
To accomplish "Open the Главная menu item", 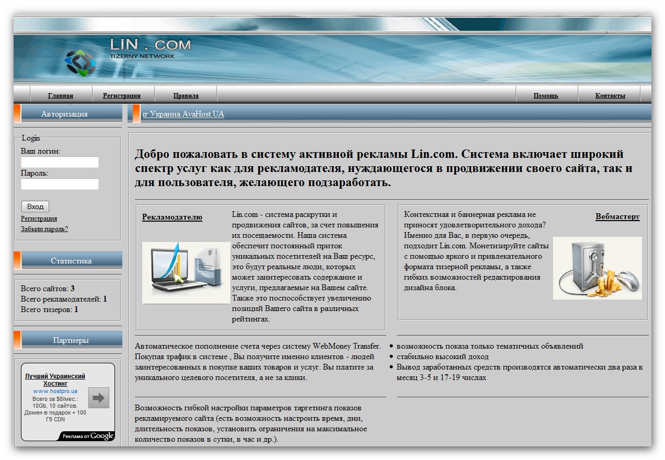I will 61,96.
